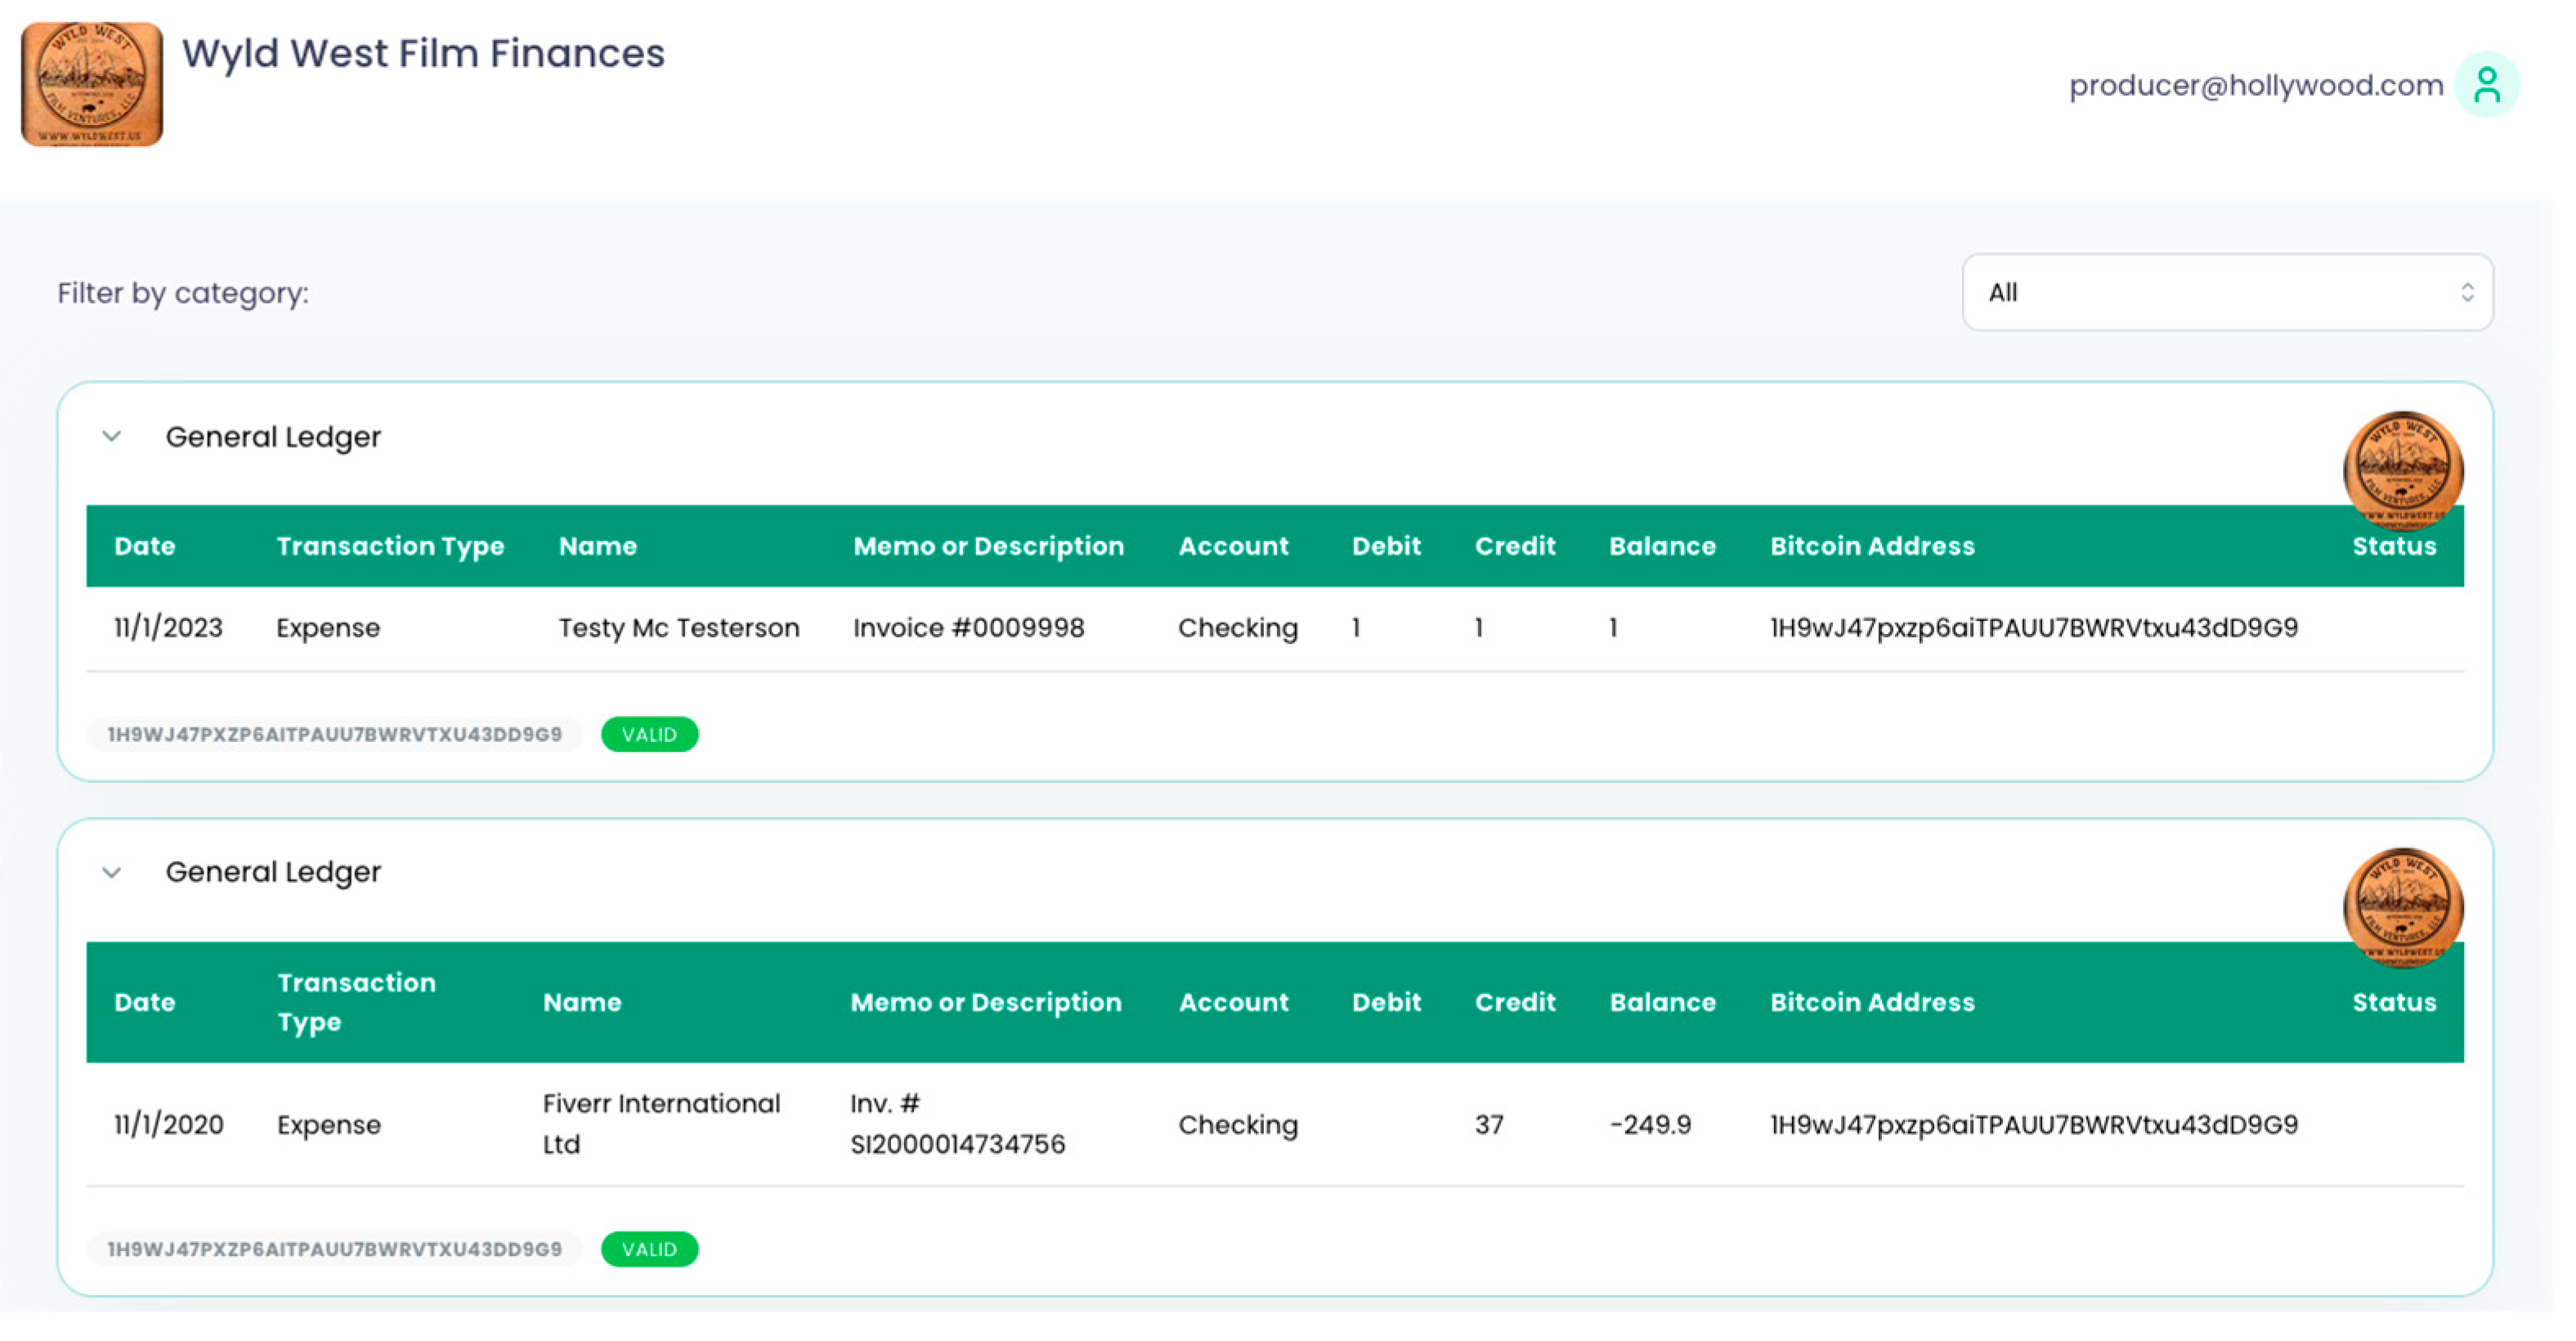
Task: Click the second VALID status badge
Action: (x=649, y=1249)
